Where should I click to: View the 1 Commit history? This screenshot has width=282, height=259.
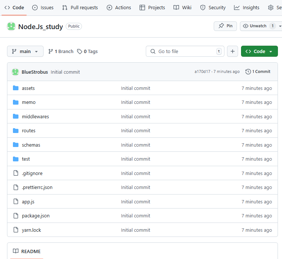click(258, 71)
